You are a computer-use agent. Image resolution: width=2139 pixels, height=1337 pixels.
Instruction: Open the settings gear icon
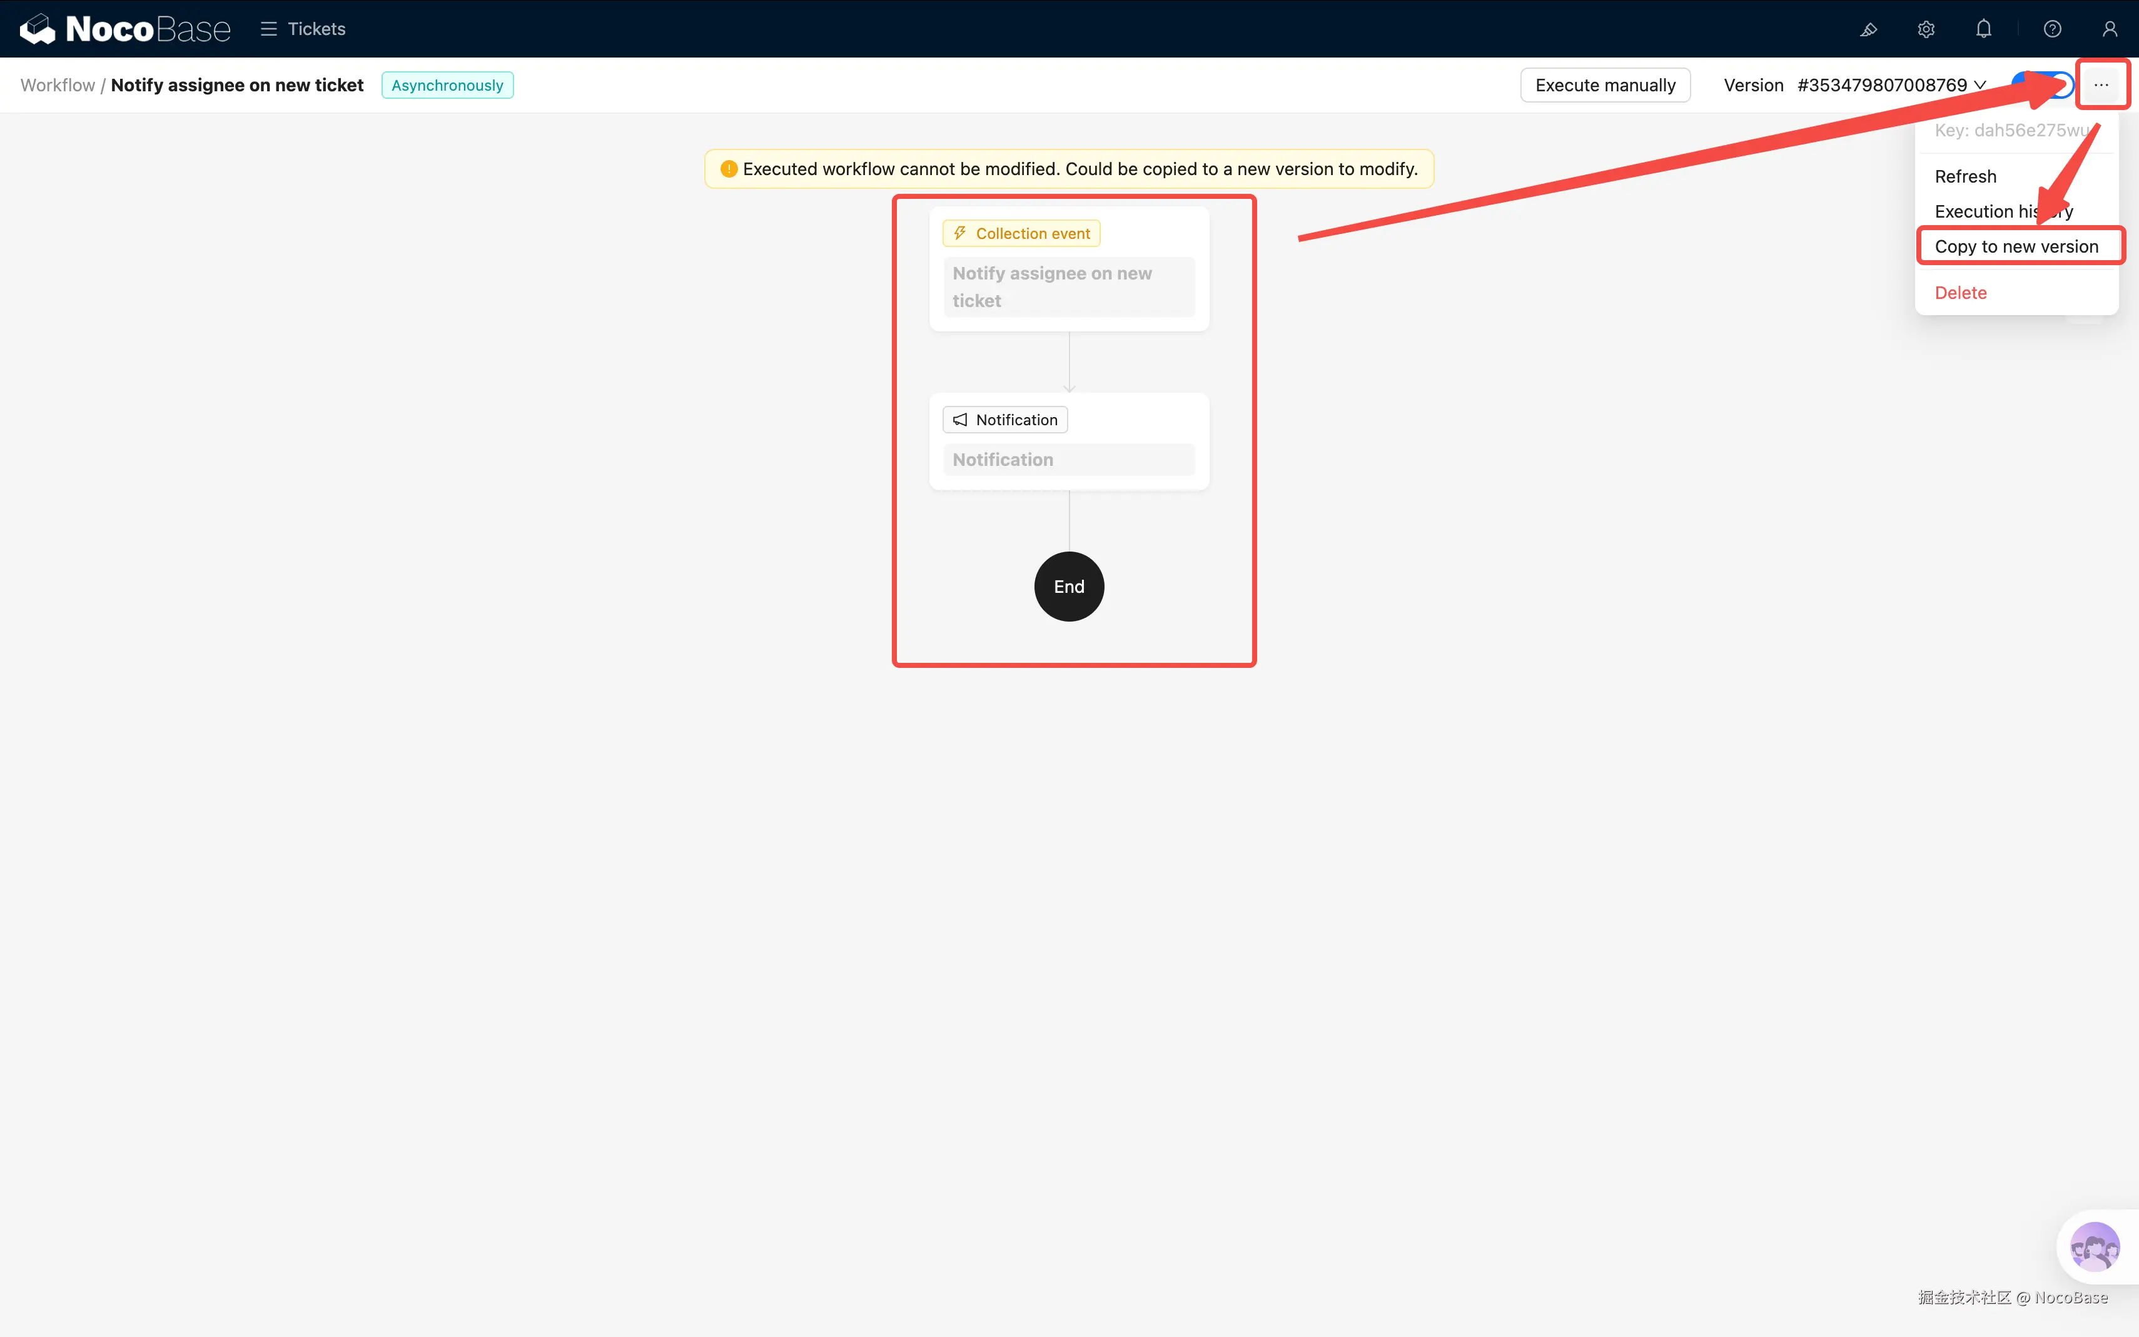pos(1926,29)
